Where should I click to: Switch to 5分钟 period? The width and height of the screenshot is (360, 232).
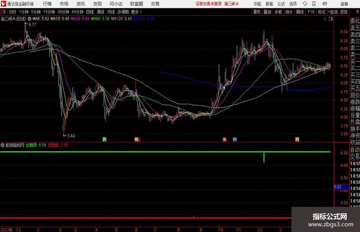(x=36, y=12)
